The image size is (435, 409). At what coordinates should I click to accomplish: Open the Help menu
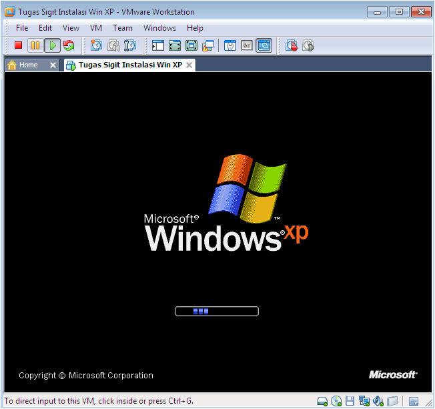point(195,28)
